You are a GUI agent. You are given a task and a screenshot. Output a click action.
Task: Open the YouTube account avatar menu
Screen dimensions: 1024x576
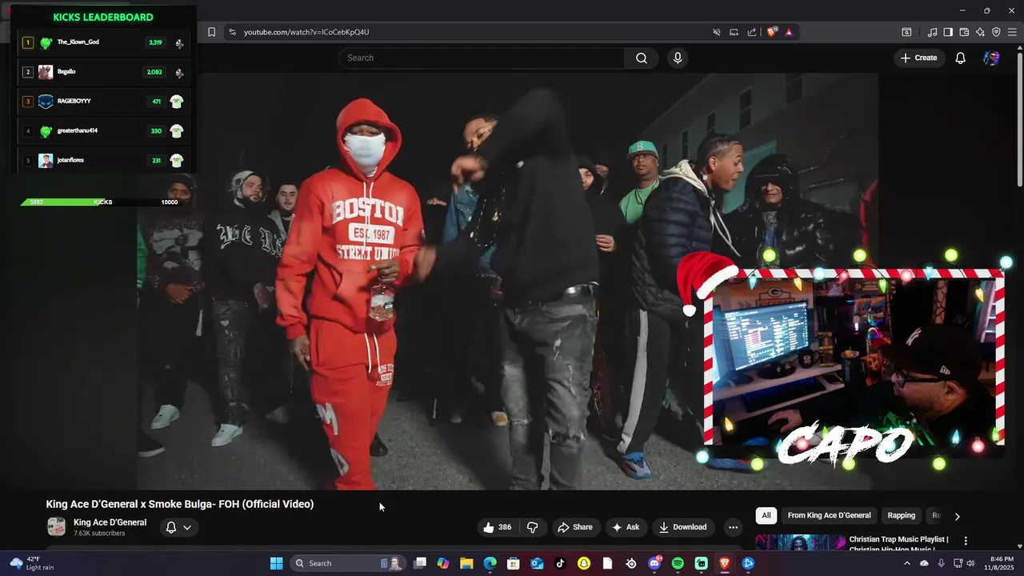pyautogui.click(x=991, y=58)
